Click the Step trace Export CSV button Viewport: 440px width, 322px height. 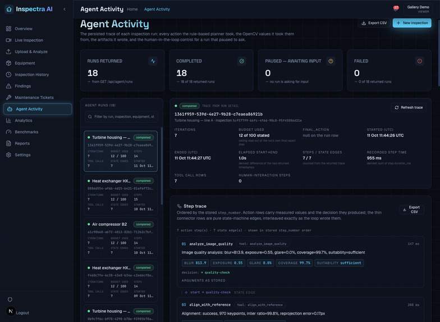tap(411, 209)
